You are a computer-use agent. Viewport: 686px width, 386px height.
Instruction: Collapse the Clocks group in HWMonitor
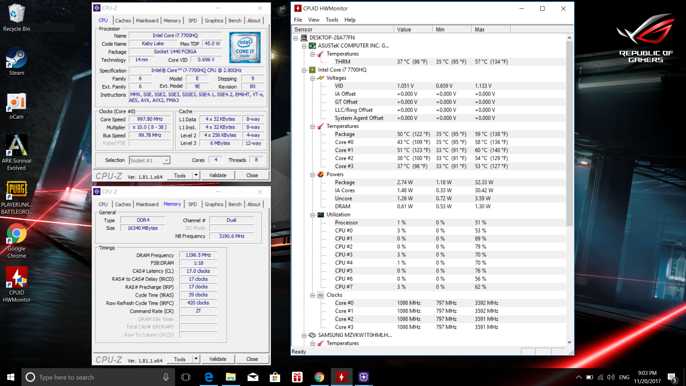click(313, 296)
